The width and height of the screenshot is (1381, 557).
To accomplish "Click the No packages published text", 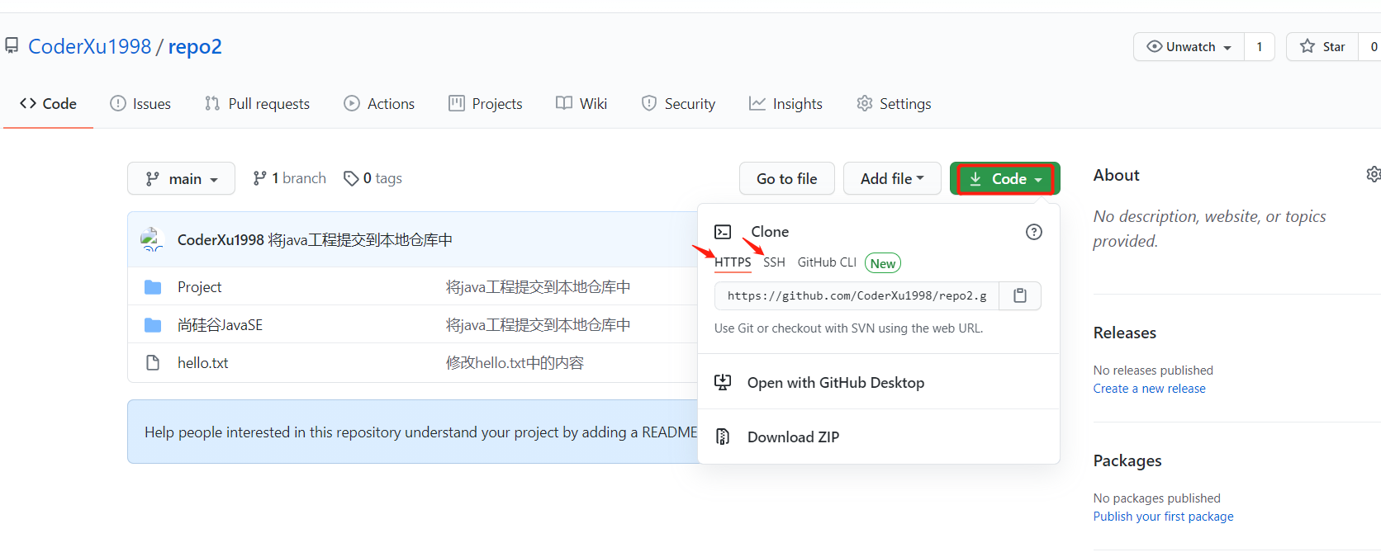I will click(1156, 498).
